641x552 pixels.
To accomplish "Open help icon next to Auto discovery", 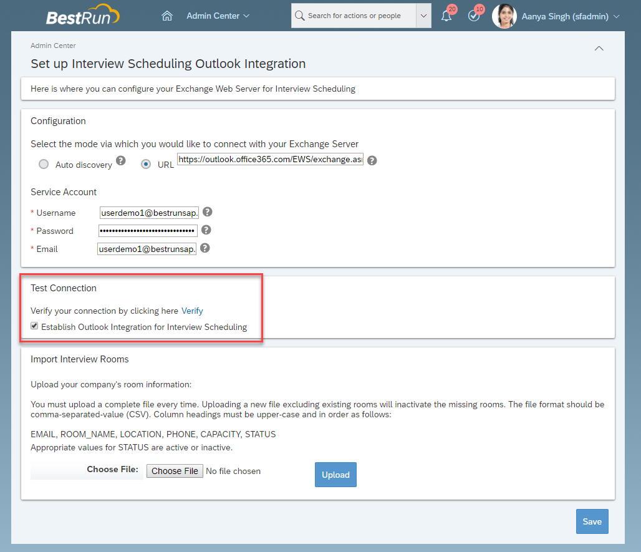I will (120, 160).
